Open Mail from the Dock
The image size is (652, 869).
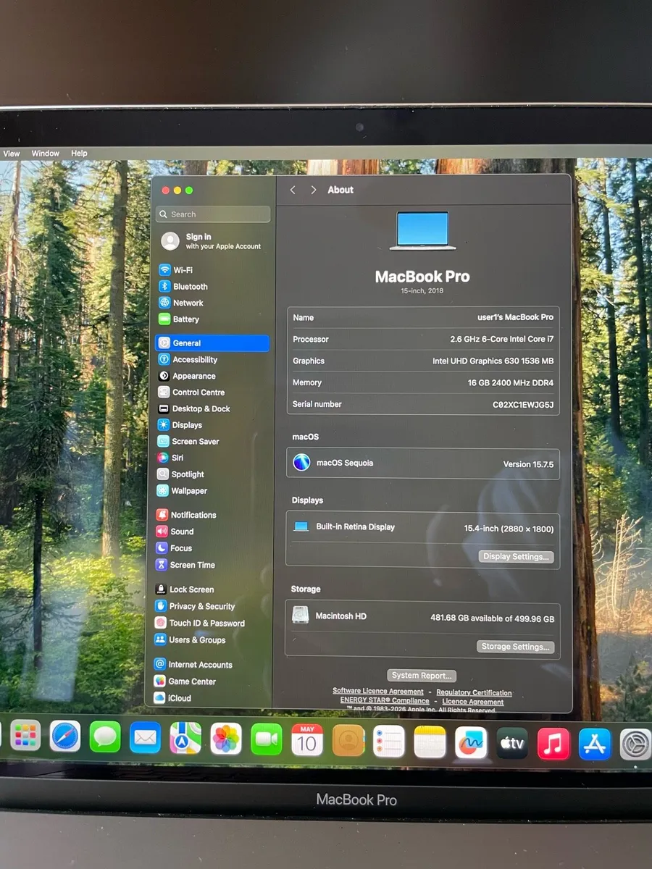(145, 739)
